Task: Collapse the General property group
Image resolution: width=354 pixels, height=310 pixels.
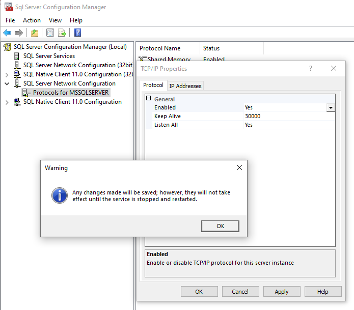Action: click(x=149, y=98)
